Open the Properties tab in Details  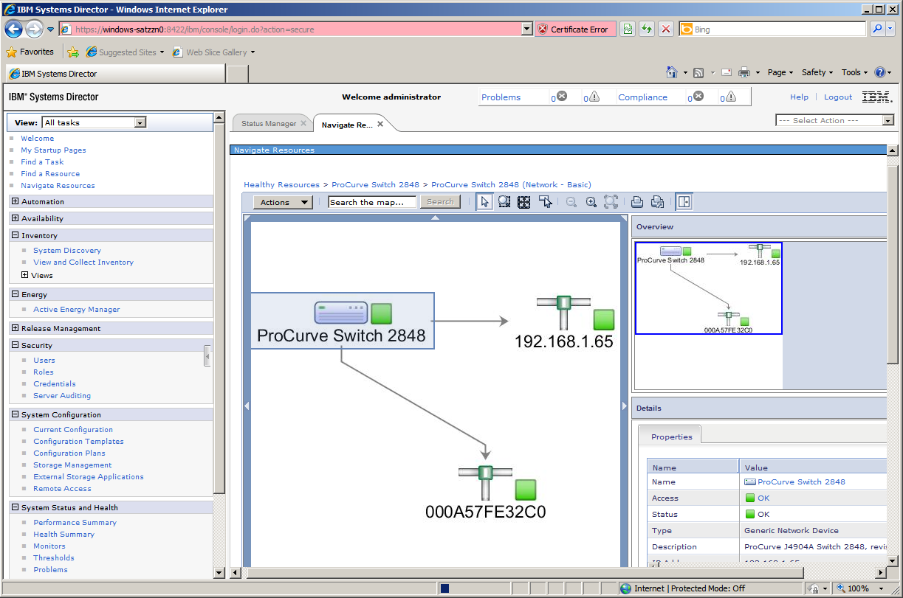coord(671,437)
